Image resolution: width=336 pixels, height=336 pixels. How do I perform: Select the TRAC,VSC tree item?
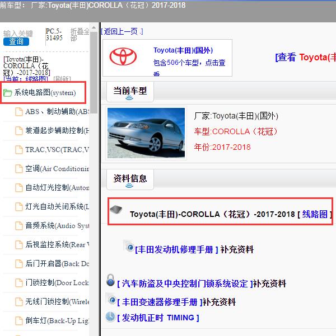tap(57, 150)
